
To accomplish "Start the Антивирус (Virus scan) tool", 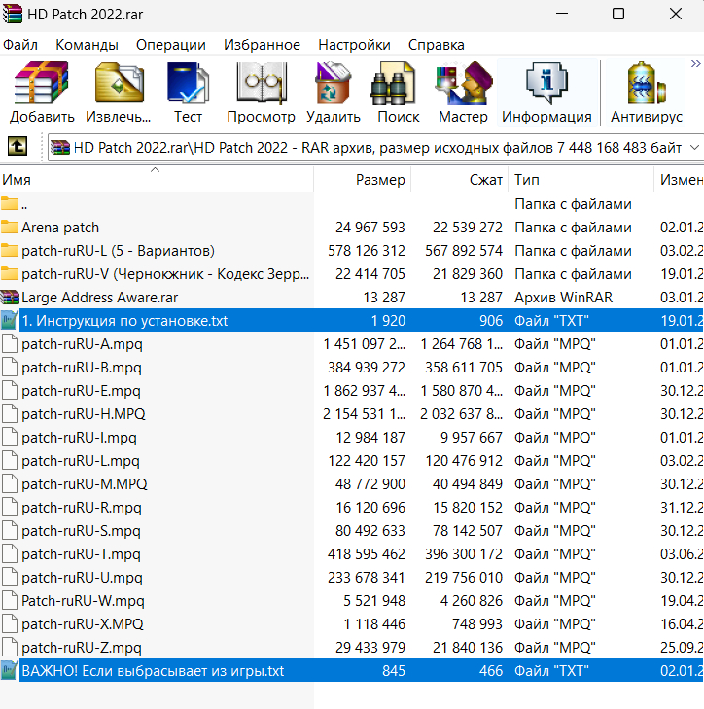I will (646, 93).
